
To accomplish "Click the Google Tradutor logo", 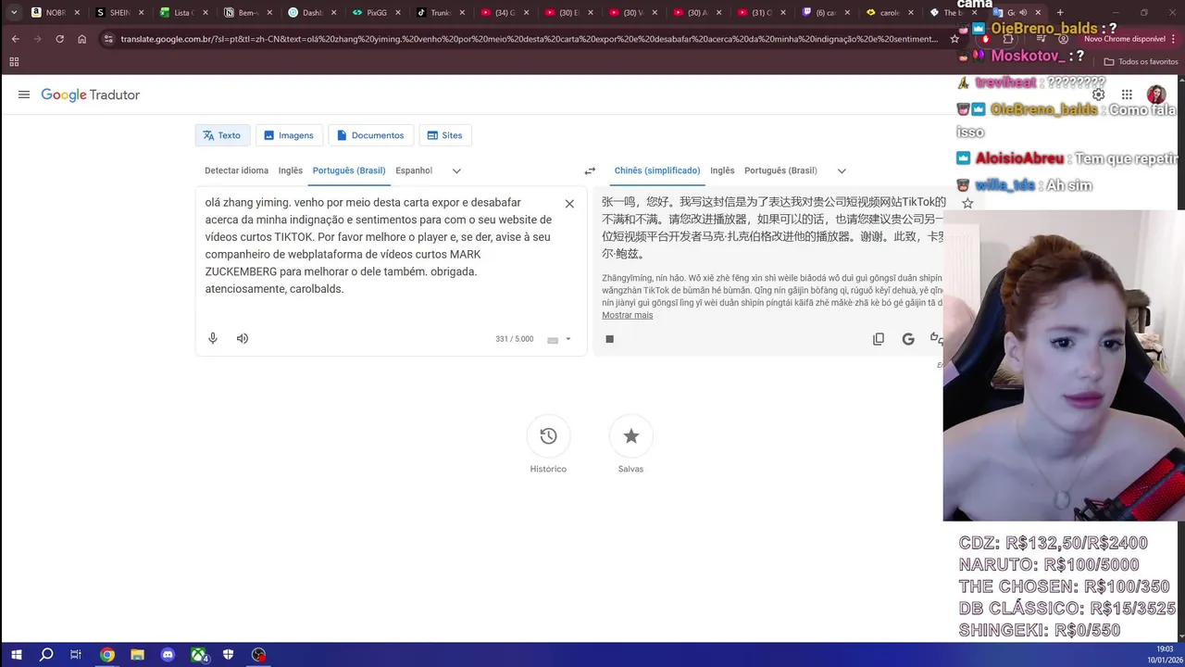I will point(91,94).
